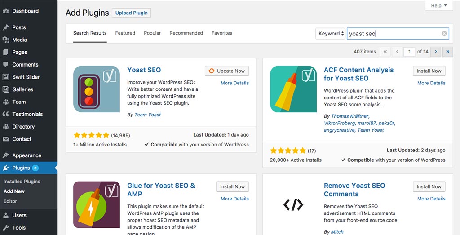
Task: Click the current page number field
Action: pos(409,52)
